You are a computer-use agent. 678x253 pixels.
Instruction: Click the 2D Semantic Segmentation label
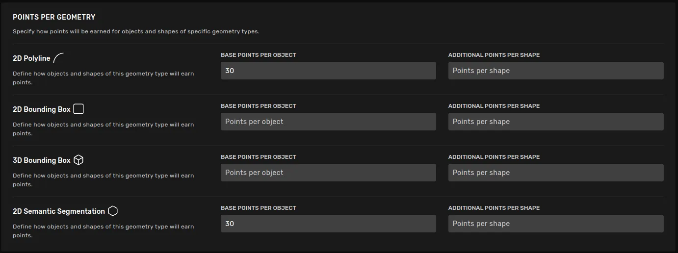tap(59, 211)
